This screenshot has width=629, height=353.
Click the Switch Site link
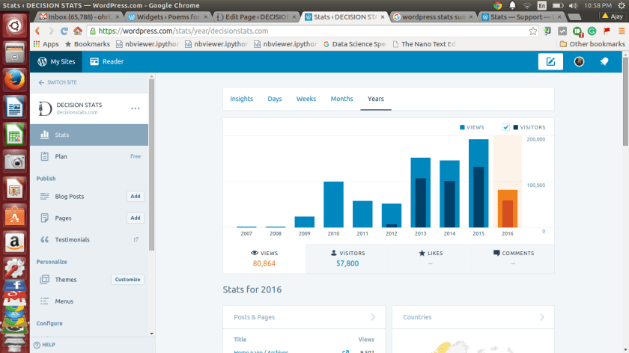point(58,82)
